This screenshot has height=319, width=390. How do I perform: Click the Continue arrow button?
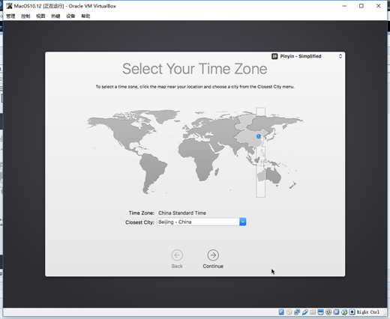click(213, 255)
